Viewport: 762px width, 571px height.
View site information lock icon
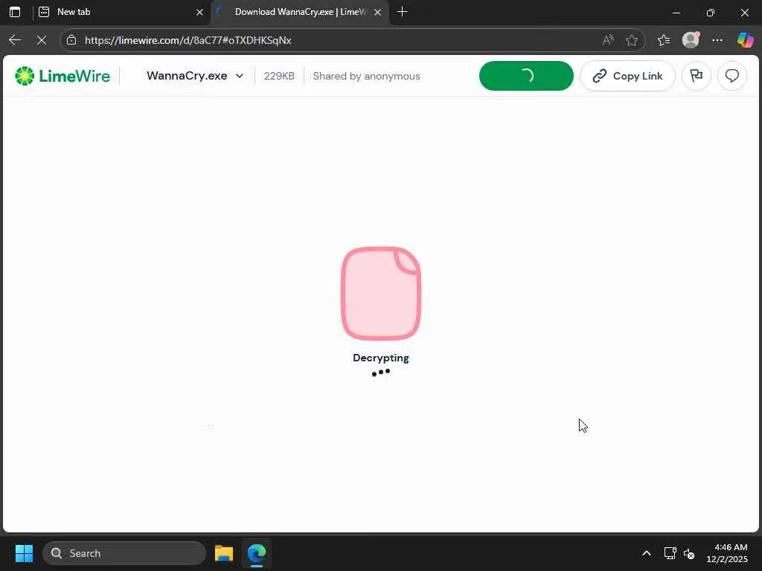pos(71,40)
